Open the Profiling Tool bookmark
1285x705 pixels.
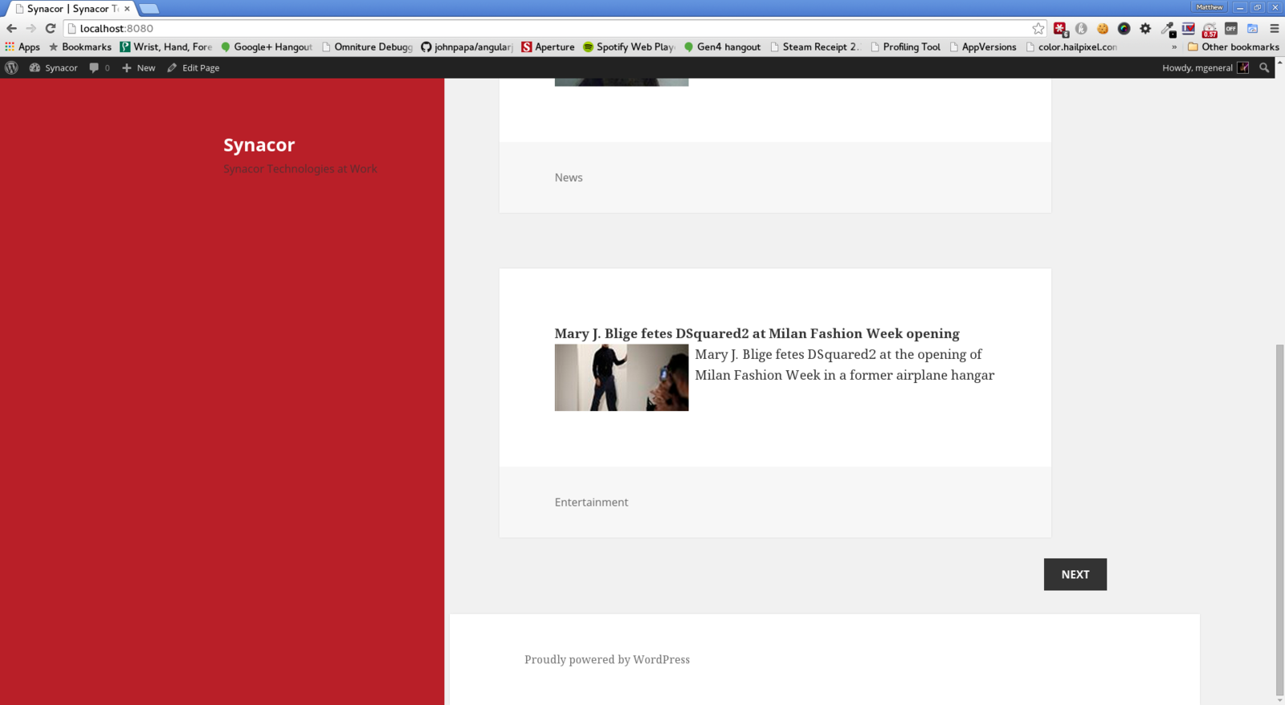click(905, 47)
